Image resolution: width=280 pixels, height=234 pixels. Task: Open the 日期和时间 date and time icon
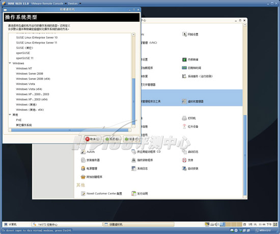[x=184, y=68]
